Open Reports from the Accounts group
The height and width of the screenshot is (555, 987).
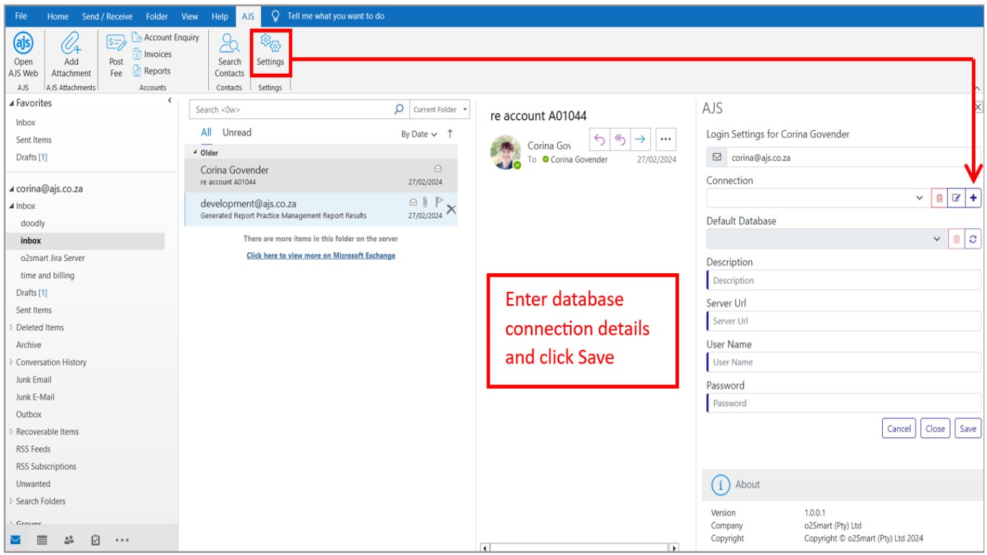152,71
